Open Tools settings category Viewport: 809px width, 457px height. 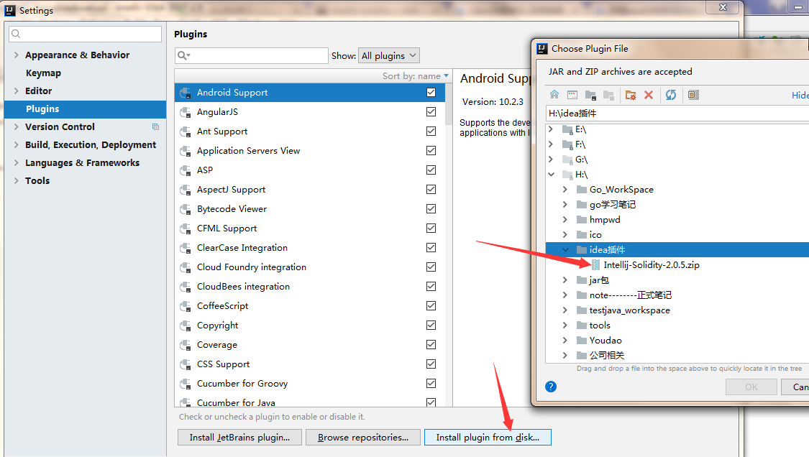[x=37, y=181]
